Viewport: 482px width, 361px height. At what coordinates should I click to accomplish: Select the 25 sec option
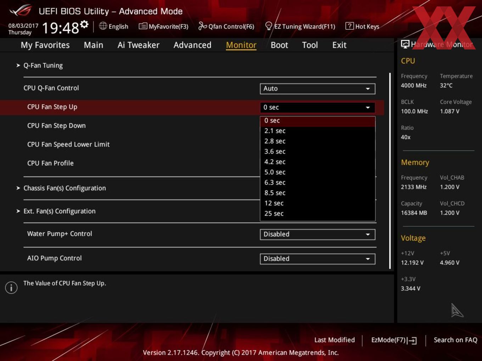click(318, 213)
